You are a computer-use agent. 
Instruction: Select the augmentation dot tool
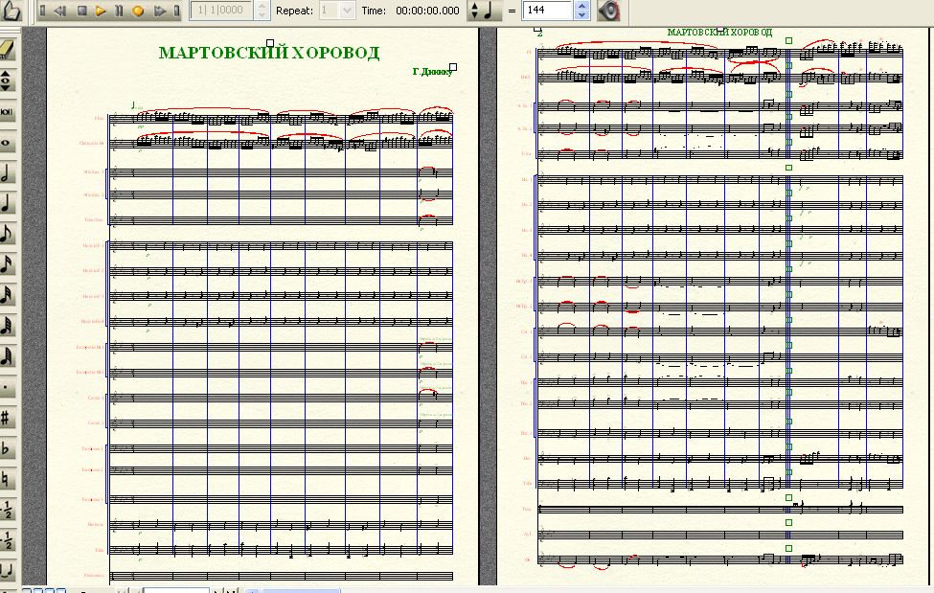(x=7, y=387)
